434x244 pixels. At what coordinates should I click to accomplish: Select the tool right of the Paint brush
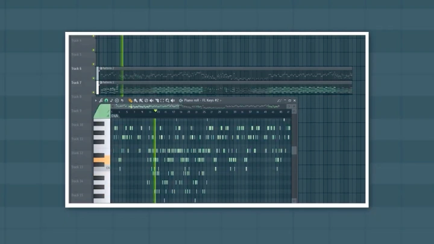pyautogui.click(x=141, y=101)
